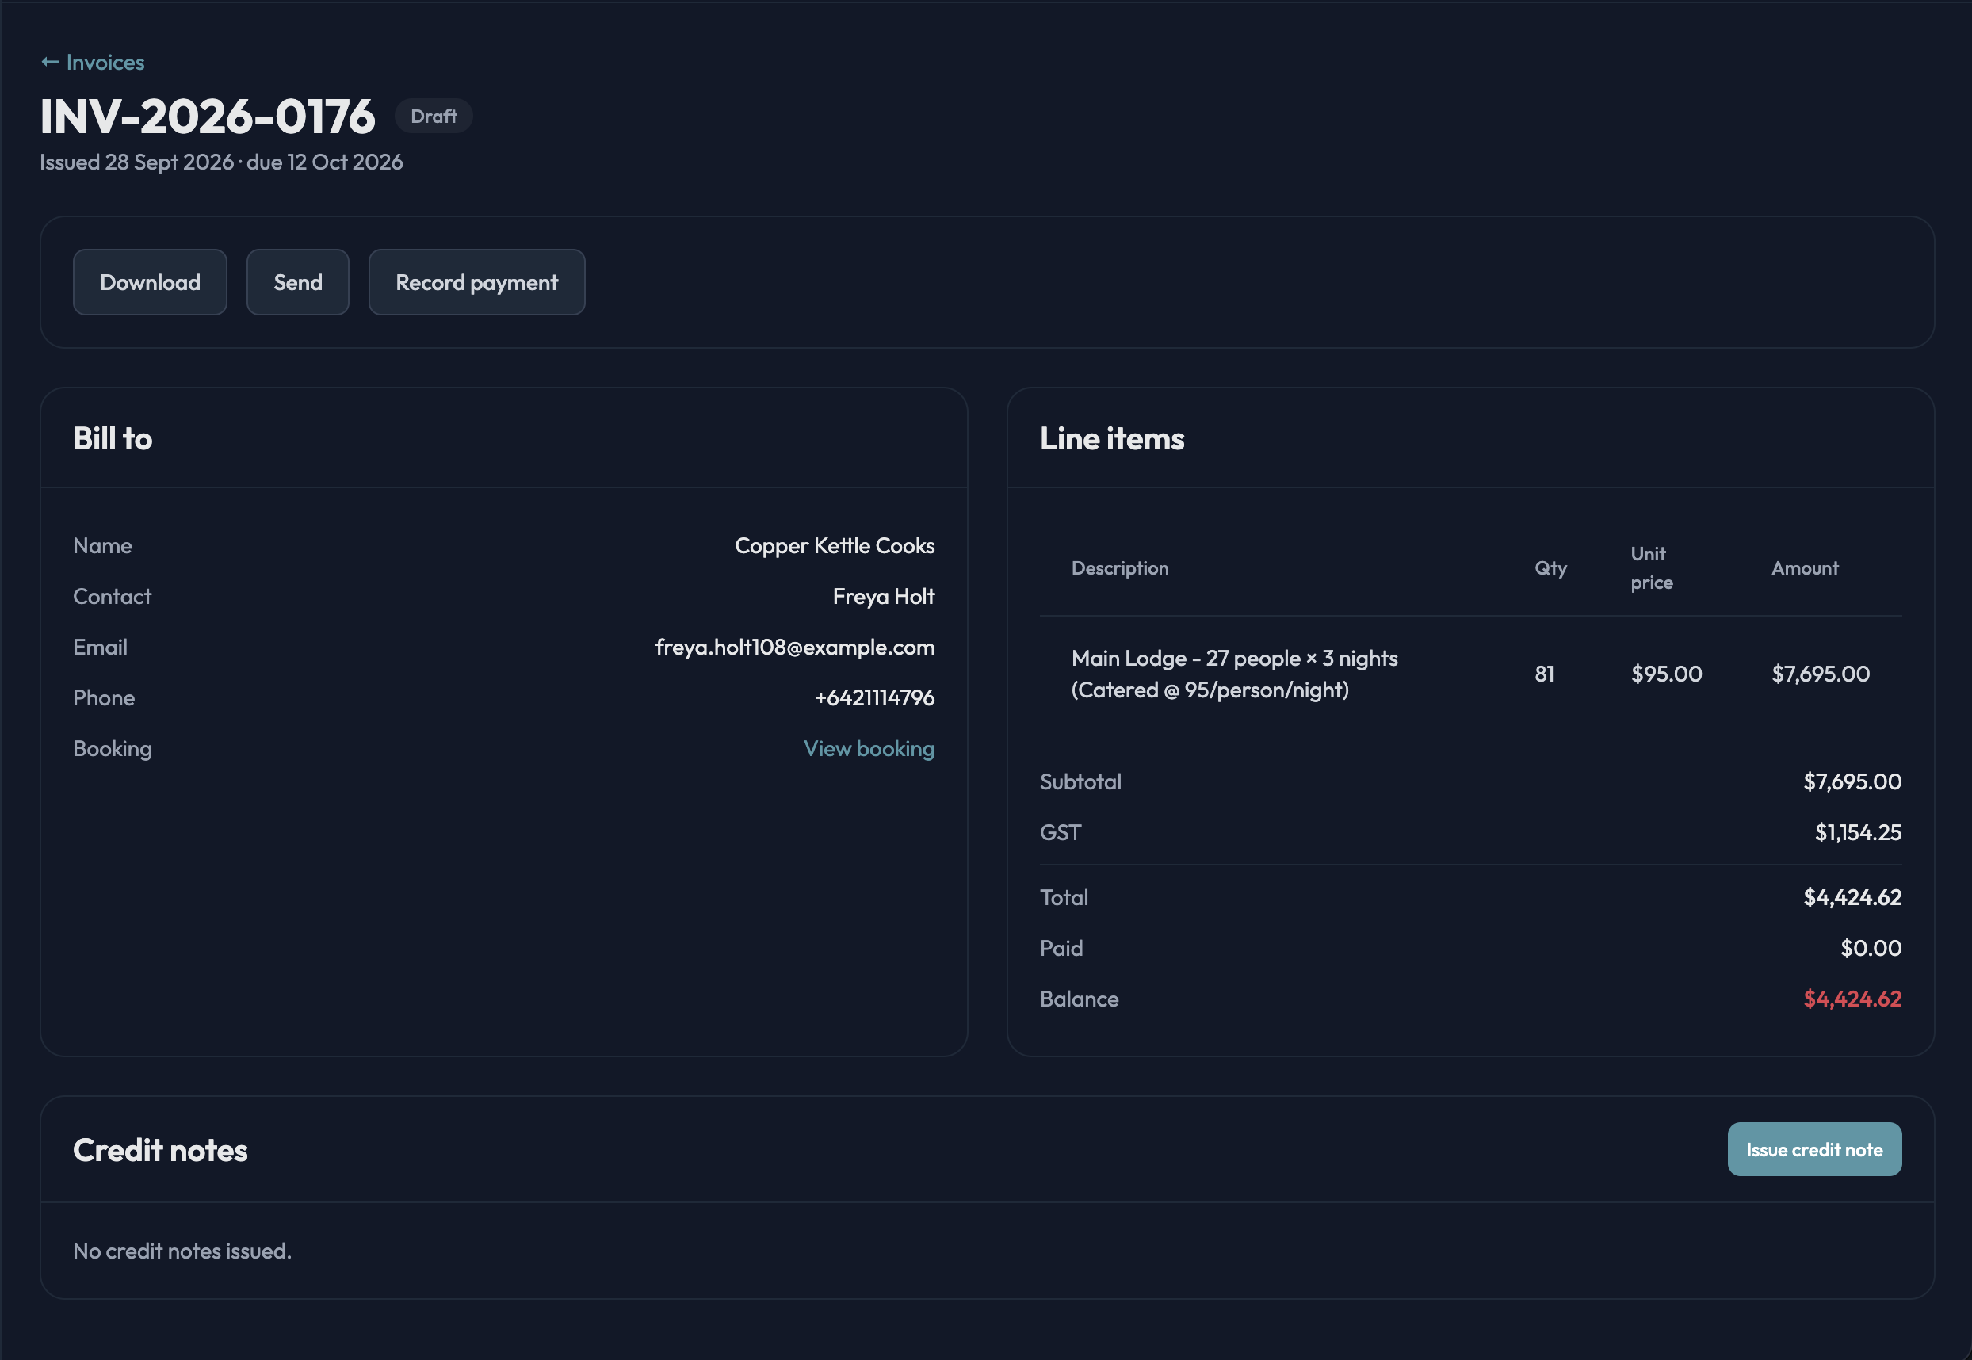
Task: Click the Main Lodge line item description
Action: pyautogui.click(x=1234, y=674)
